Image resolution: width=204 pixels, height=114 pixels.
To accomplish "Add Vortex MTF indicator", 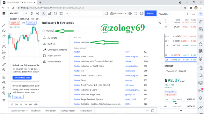I will (x=79, y=71).
